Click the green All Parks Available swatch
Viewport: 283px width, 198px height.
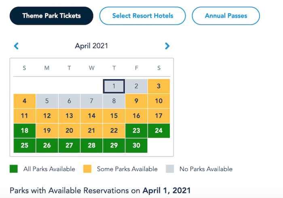click(14, 169)
